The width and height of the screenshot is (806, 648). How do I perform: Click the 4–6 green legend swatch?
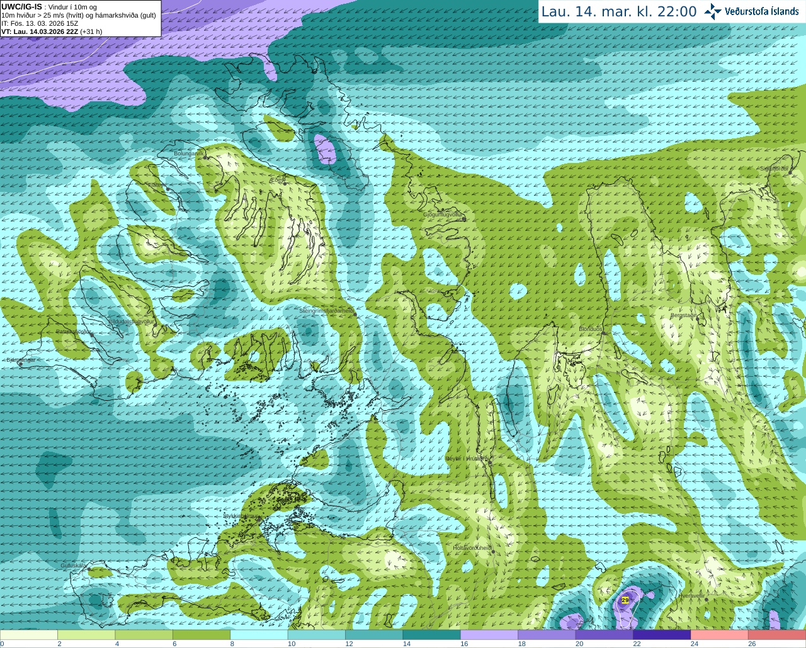coord(144,635)
